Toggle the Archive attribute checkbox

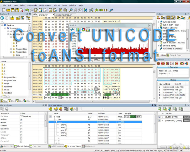[21, 120]
